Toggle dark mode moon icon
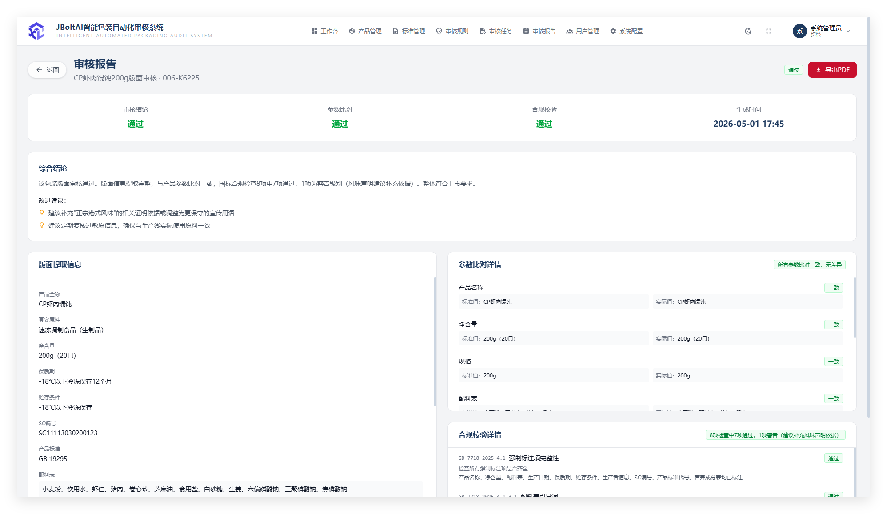 748,31
